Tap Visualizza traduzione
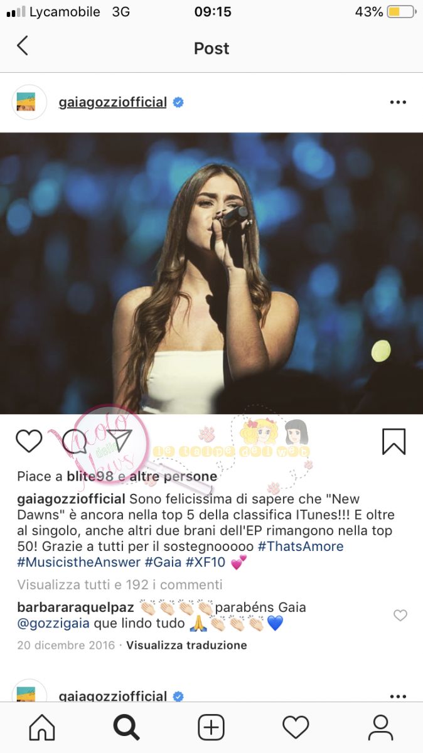 186,645
